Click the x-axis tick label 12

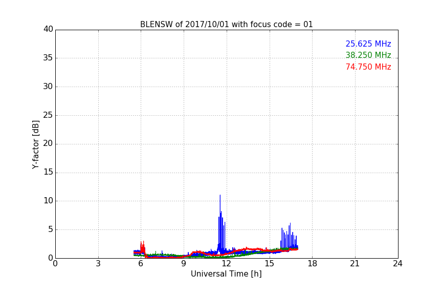click(226, 264)
